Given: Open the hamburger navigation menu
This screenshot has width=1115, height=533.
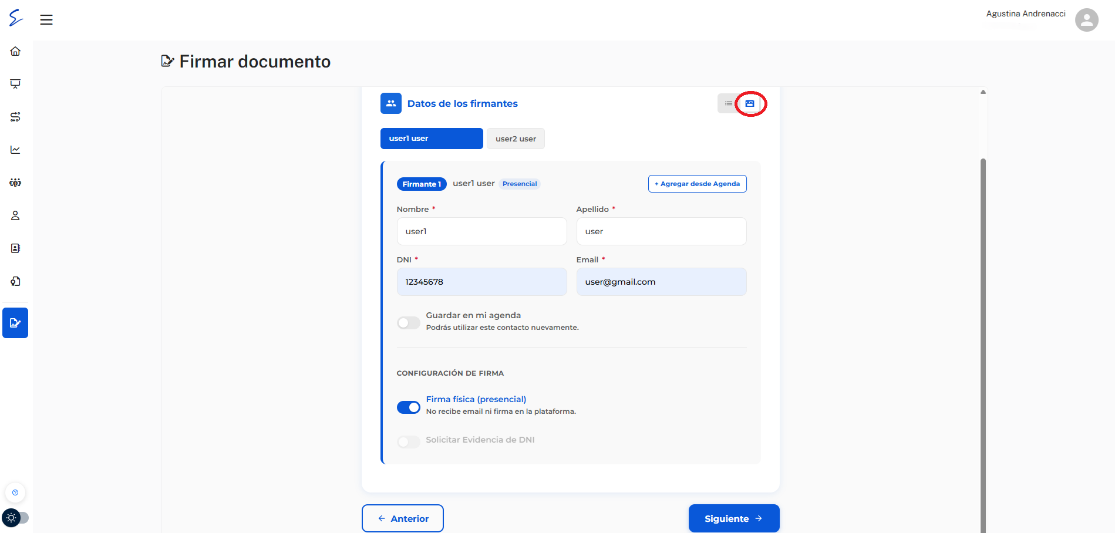Looking at the screenshot, I should (x=46, y=20).
